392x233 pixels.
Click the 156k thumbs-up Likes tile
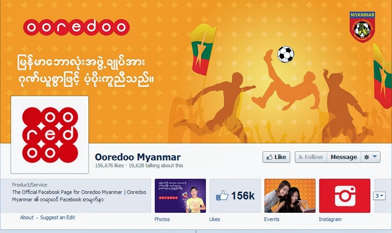pos(235,196)
